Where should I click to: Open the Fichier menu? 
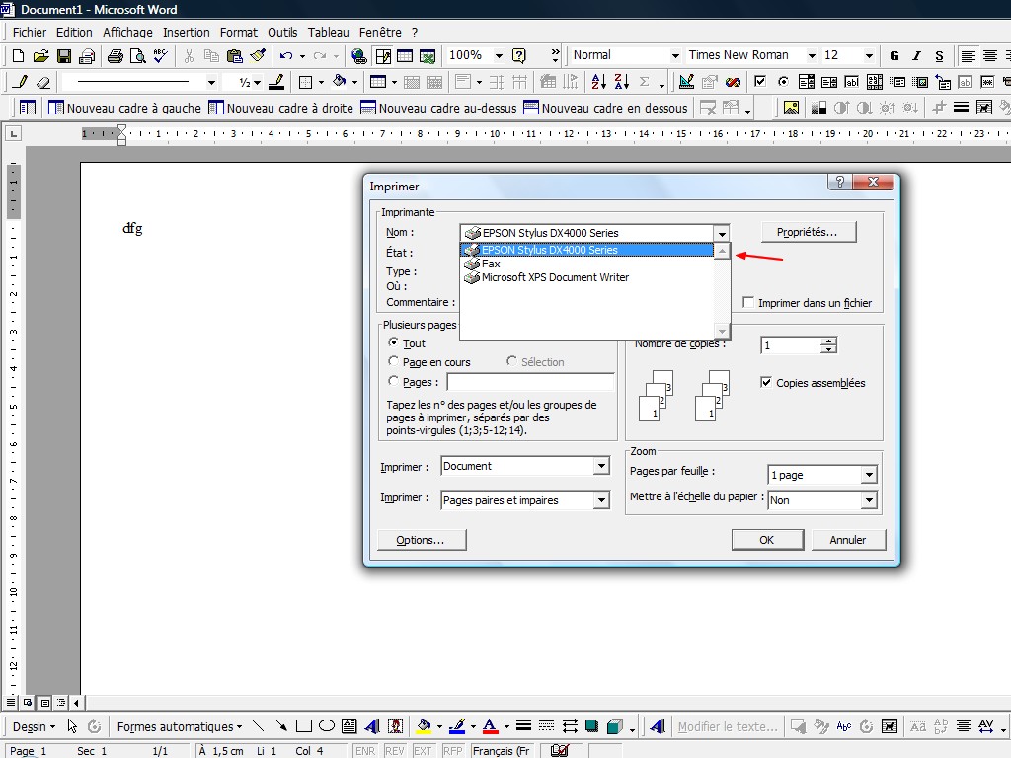30,33
